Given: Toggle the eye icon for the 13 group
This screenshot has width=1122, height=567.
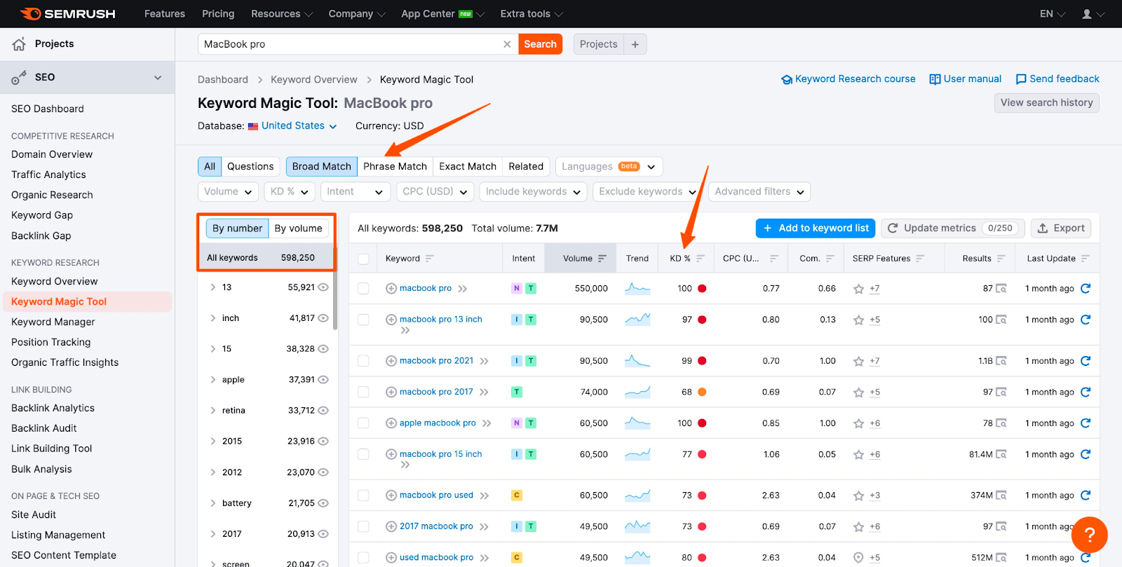Looking at the screenshot, I should (x=323, y=287).
